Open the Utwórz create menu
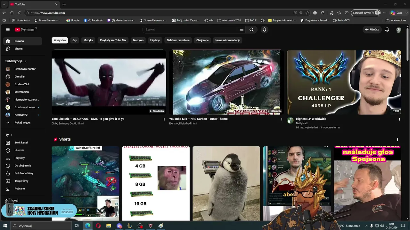 [x=372, y=29]
